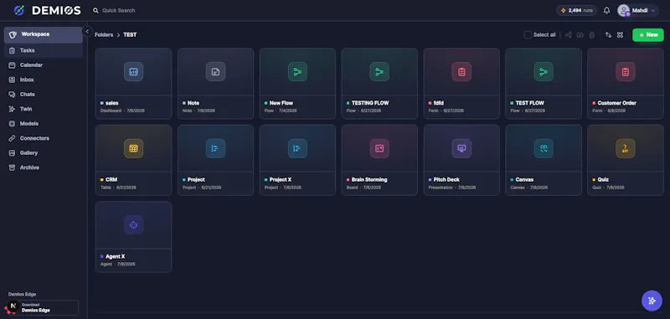This screenshot has width=670, height=319.
Task: Open Models in the sidebar
Action: tap(44, 124)
